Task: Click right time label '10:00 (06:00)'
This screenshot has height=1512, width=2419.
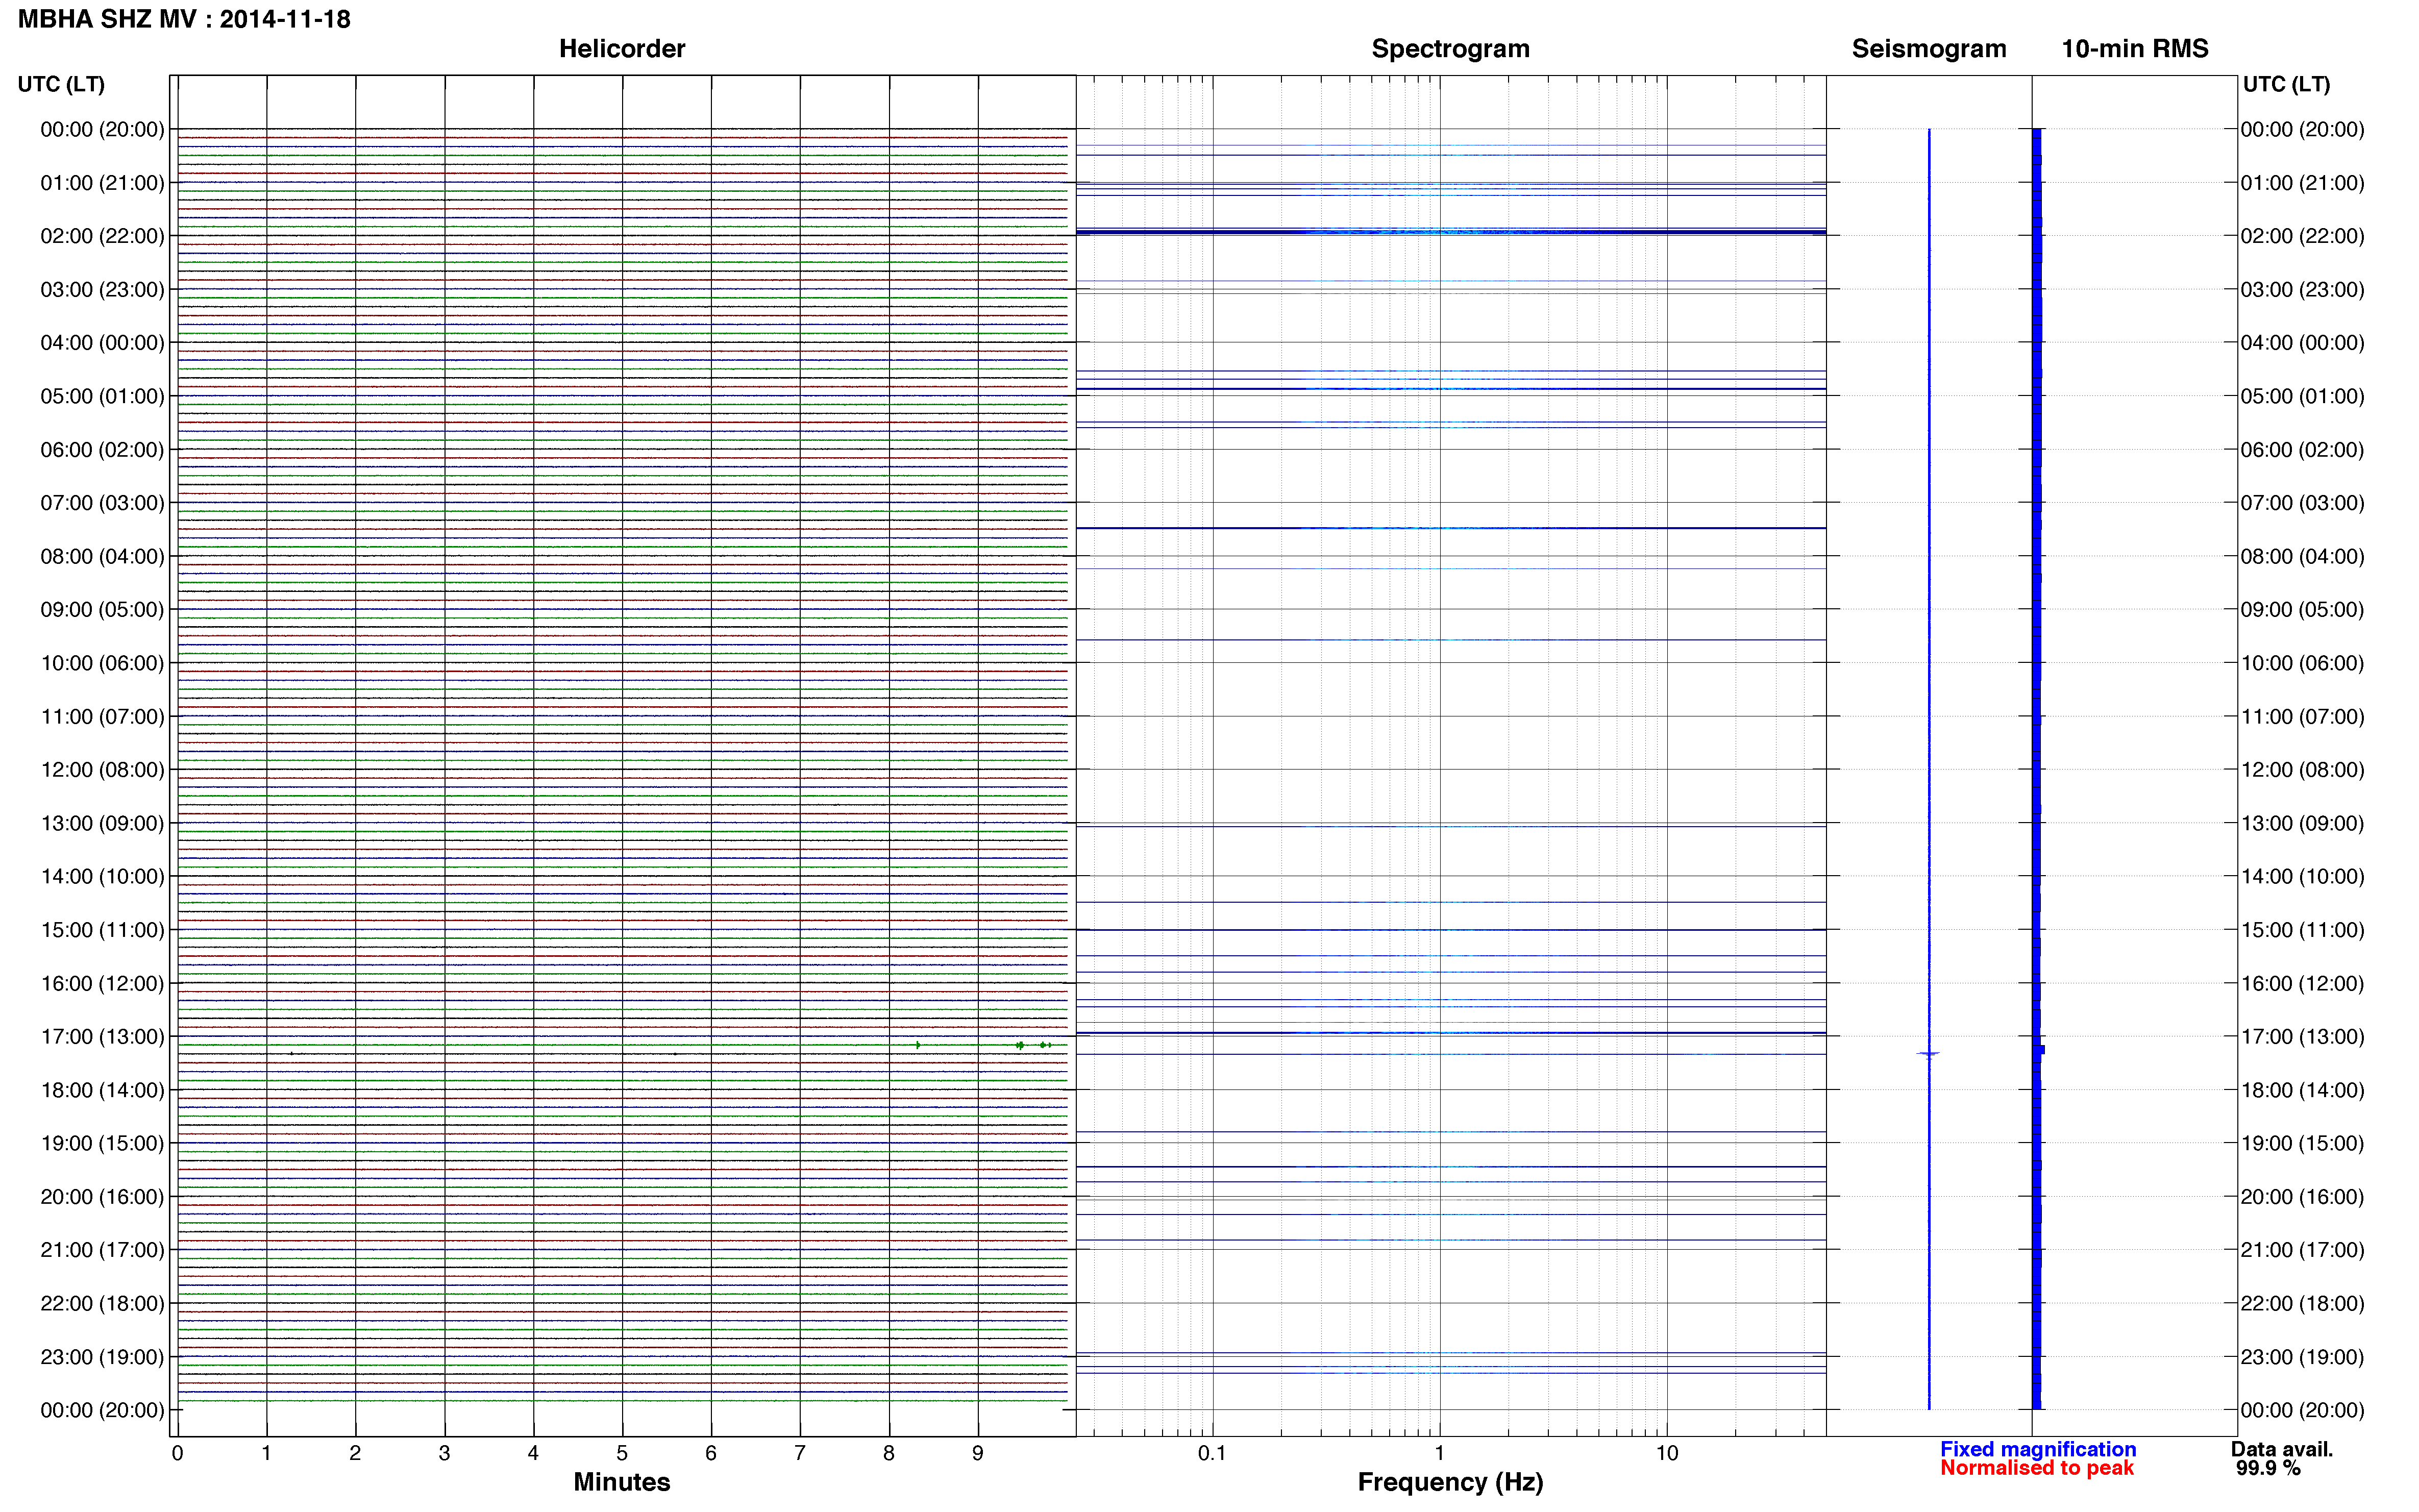Action: coord(2302,663)
